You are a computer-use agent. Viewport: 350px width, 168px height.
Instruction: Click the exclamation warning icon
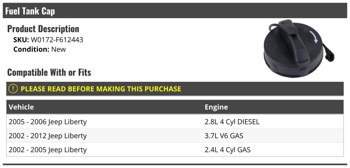(x=13, y=89)
